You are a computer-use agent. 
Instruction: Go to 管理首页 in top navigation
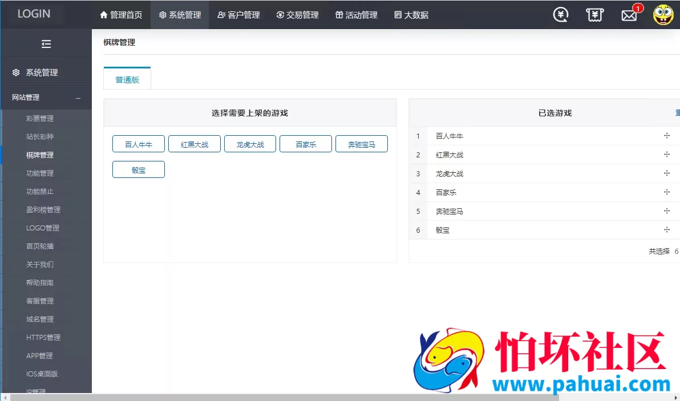pyautogui.click(x=121, y=15)
